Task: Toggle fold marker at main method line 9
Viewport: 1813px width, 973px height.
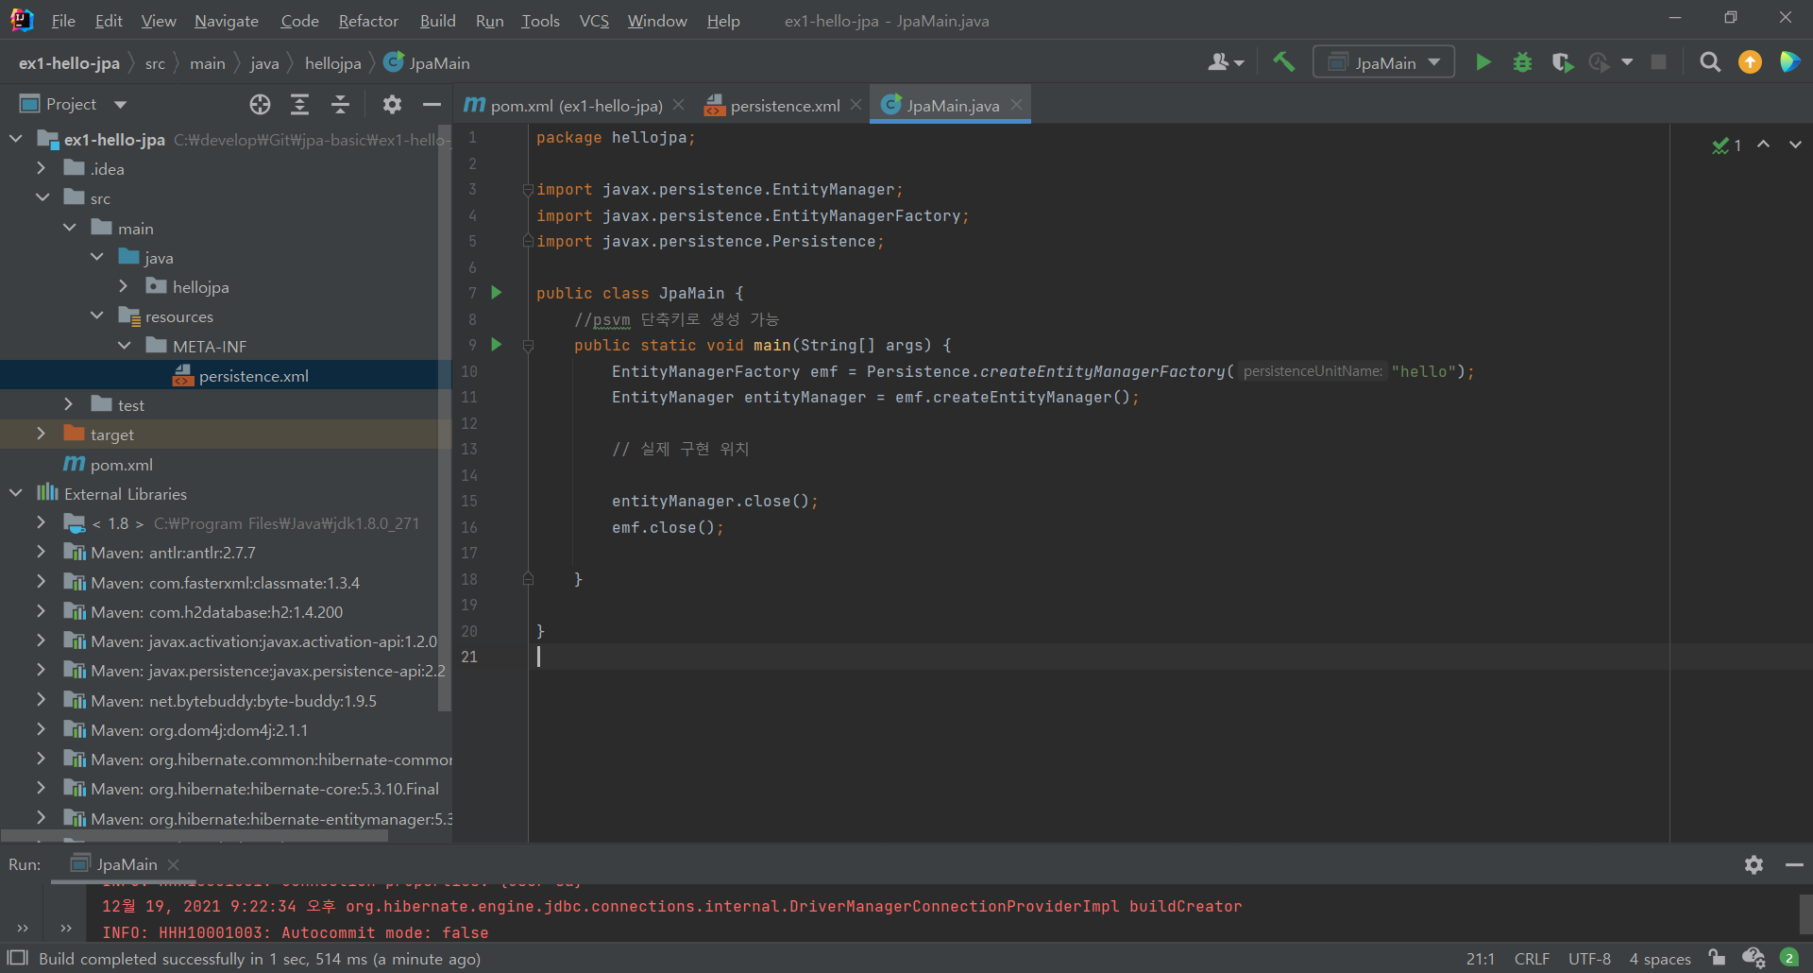Action: 529,346
